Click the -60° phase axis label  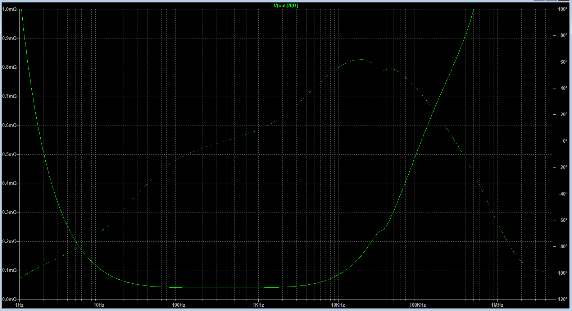pos(563,220)
